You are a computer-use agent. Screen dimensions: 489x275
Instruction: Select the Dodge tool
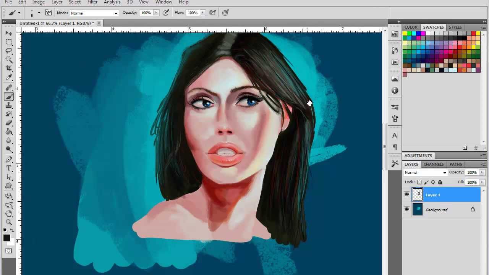point(9,149)
